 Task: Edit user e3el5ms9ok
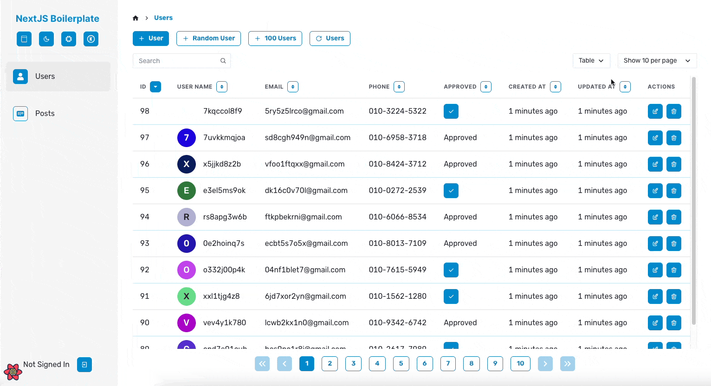[655, 191]
